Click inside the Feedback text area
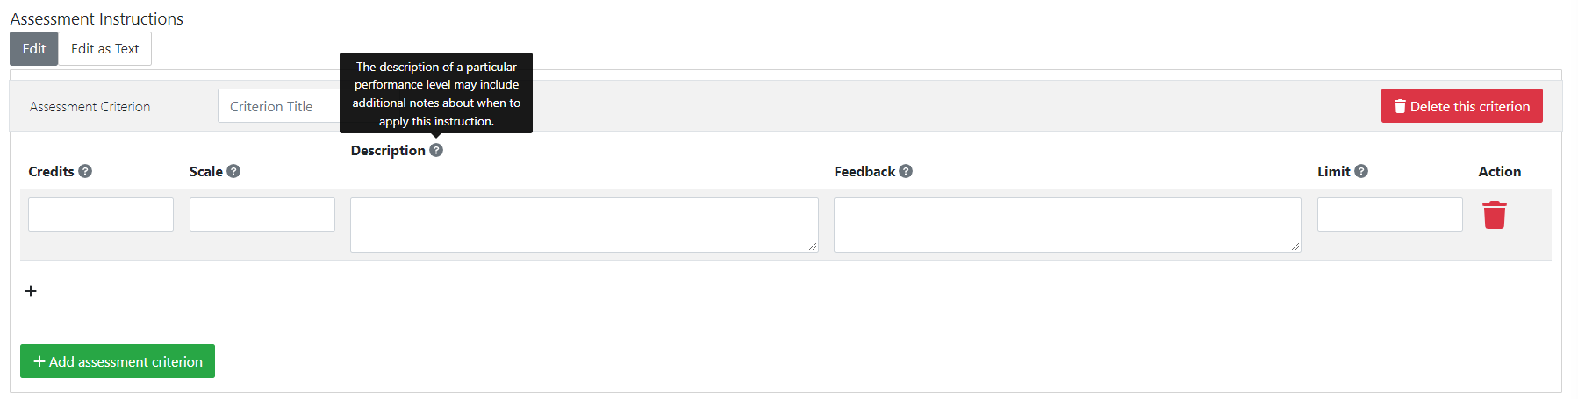This screenshot has height=399, width=1578. coord(1066,224)
